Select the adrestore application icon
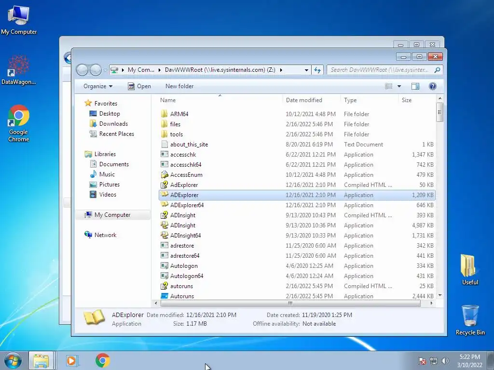The image size is (494, 370). [x=164, y=245]
